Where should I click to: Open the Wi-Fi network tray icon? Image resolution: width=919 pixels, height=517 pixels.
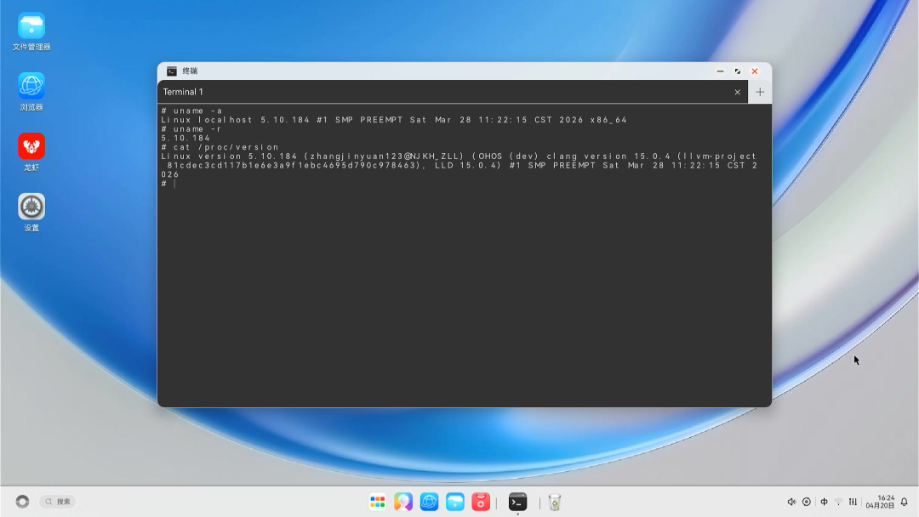tap(838, 502)
